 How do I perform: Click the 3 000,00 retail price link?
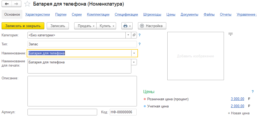(237, 99)
